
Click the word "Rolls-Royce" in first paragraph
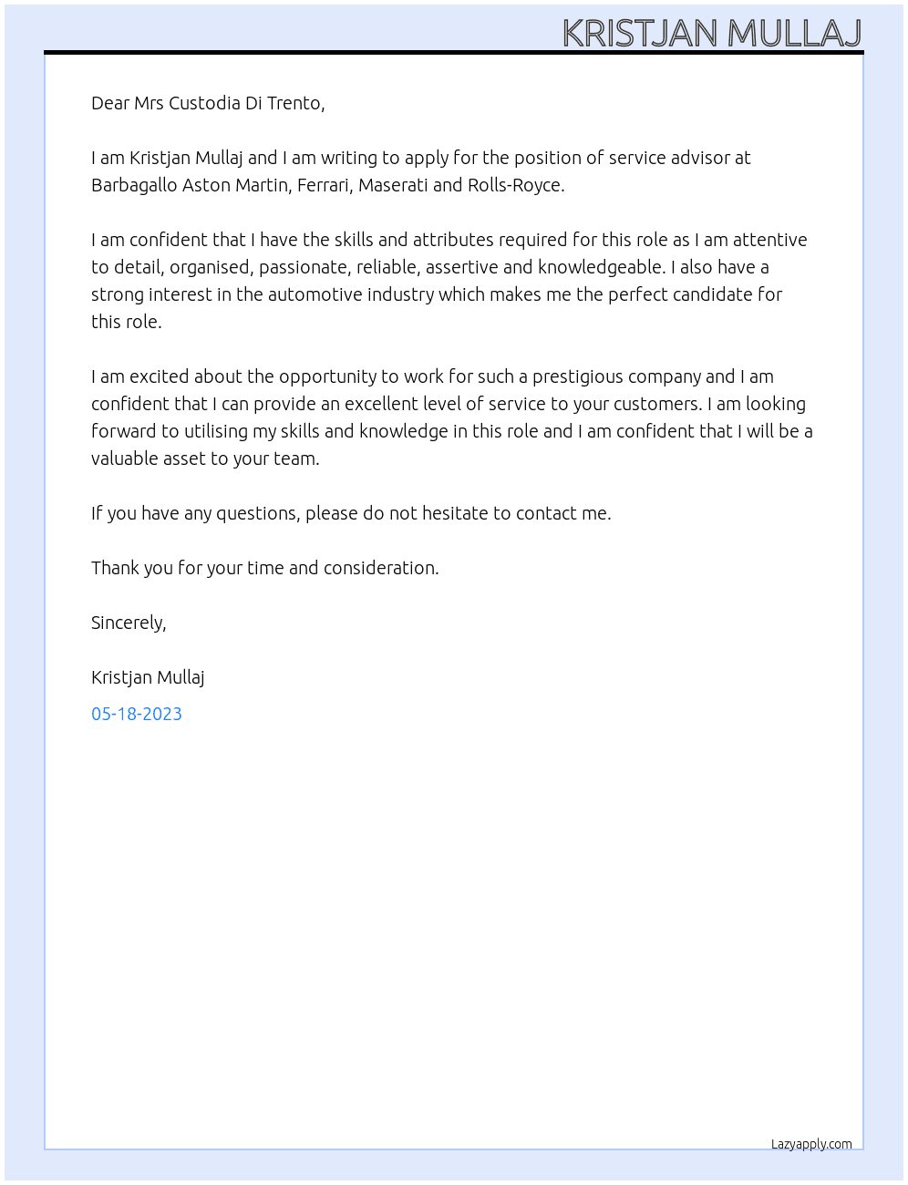(514, 185)
